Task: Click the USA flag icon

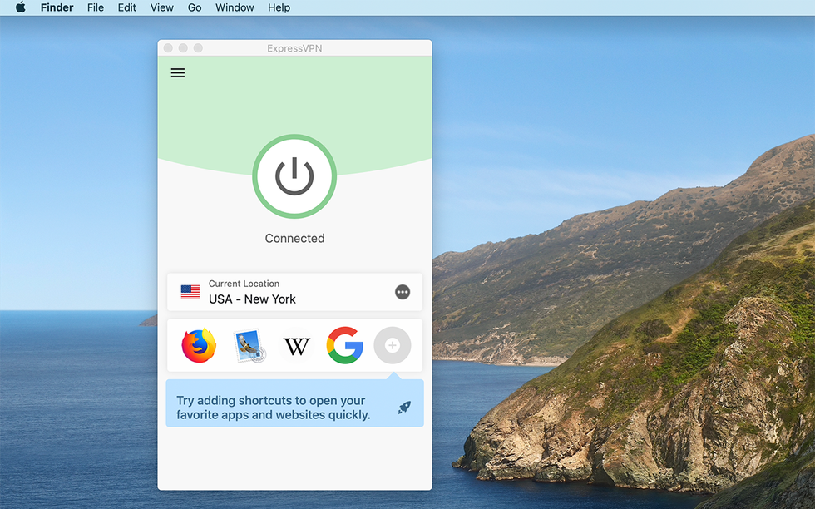Action: pos(190,291)
